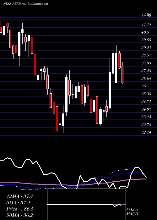Select the 38.57 price axis label
This screenshot has width=157, height=220.
click(146, 55)
